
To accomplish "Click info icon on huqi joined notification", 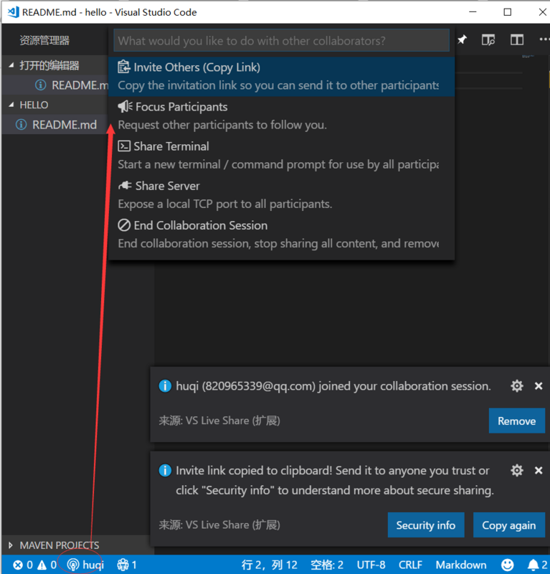I will (165, 386).
